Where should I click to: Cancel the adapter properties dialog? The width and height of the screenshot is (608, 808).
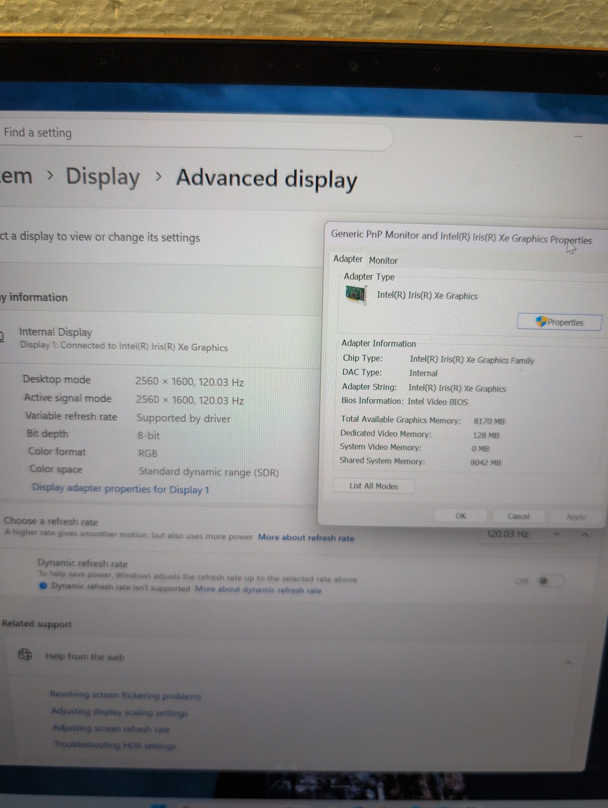tap(518, 516)
